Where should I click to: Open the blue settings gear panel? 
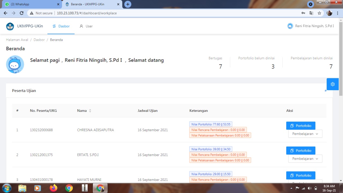(333, 84)
